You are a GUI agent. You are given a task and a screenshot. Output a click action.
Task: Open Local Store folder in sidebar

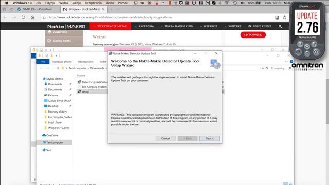[55, 122]
